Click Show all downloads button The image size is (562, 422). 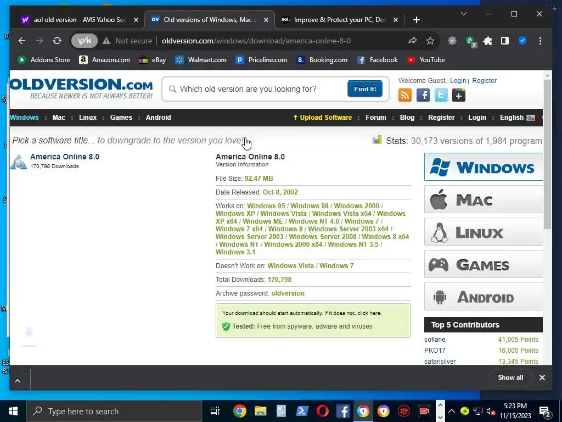(510, 377)
